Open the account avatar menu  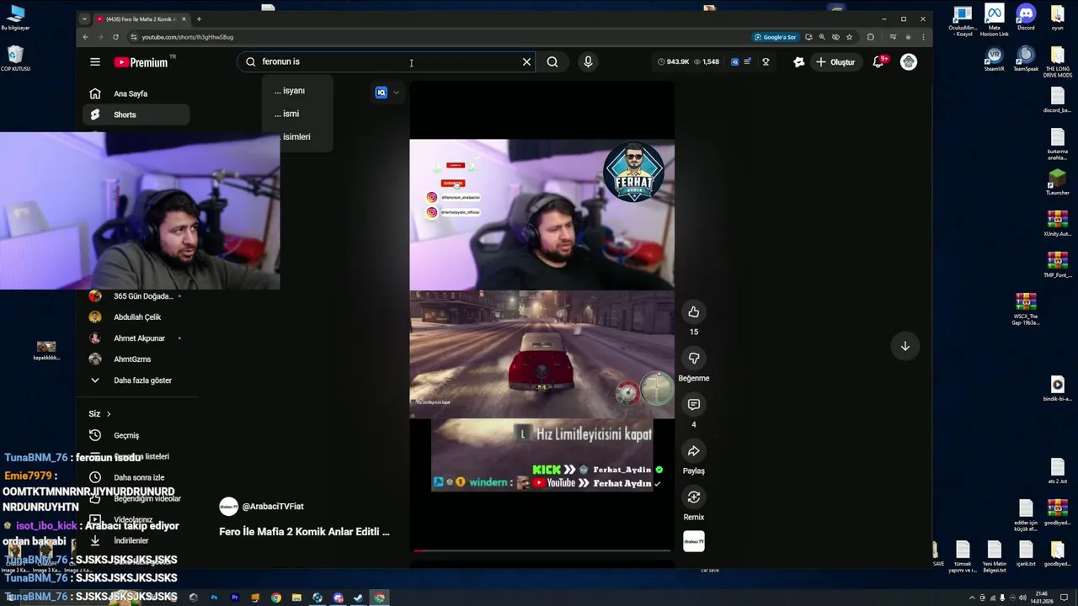tap(909, 61)
